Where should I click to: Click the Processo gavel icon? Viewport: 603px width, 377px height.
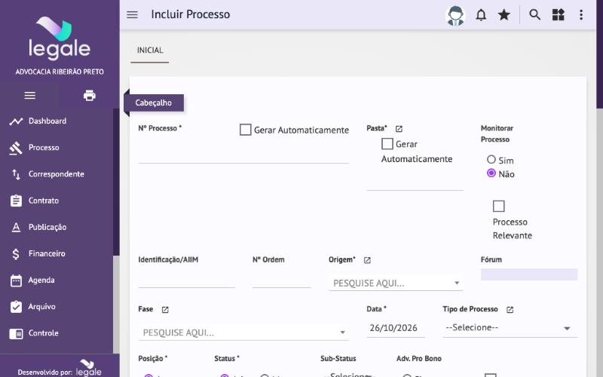[x=16, y=148]
